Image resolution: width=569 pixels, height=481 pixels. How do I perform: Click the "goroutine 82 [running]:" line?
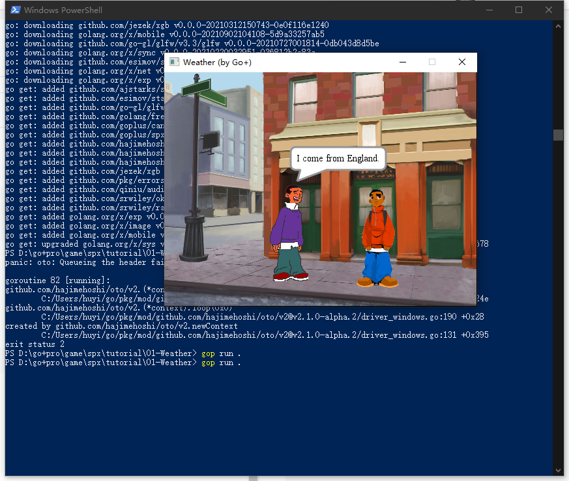(57, 281)
